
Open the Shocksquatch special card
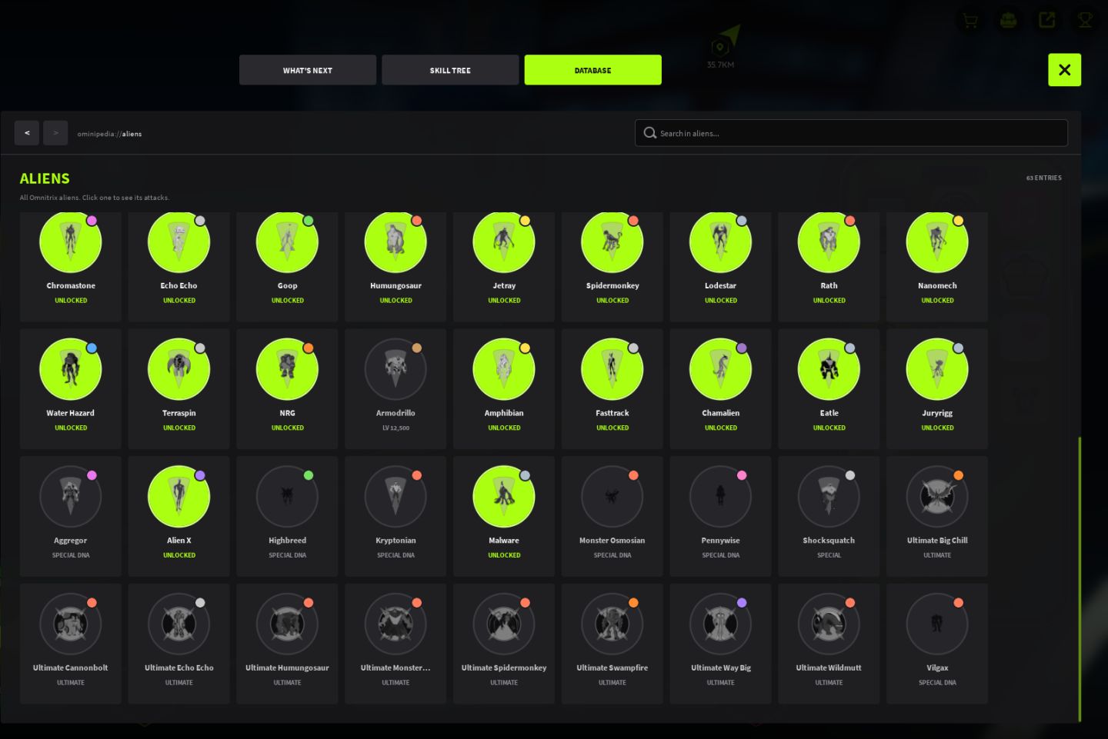tap(829, 516)
